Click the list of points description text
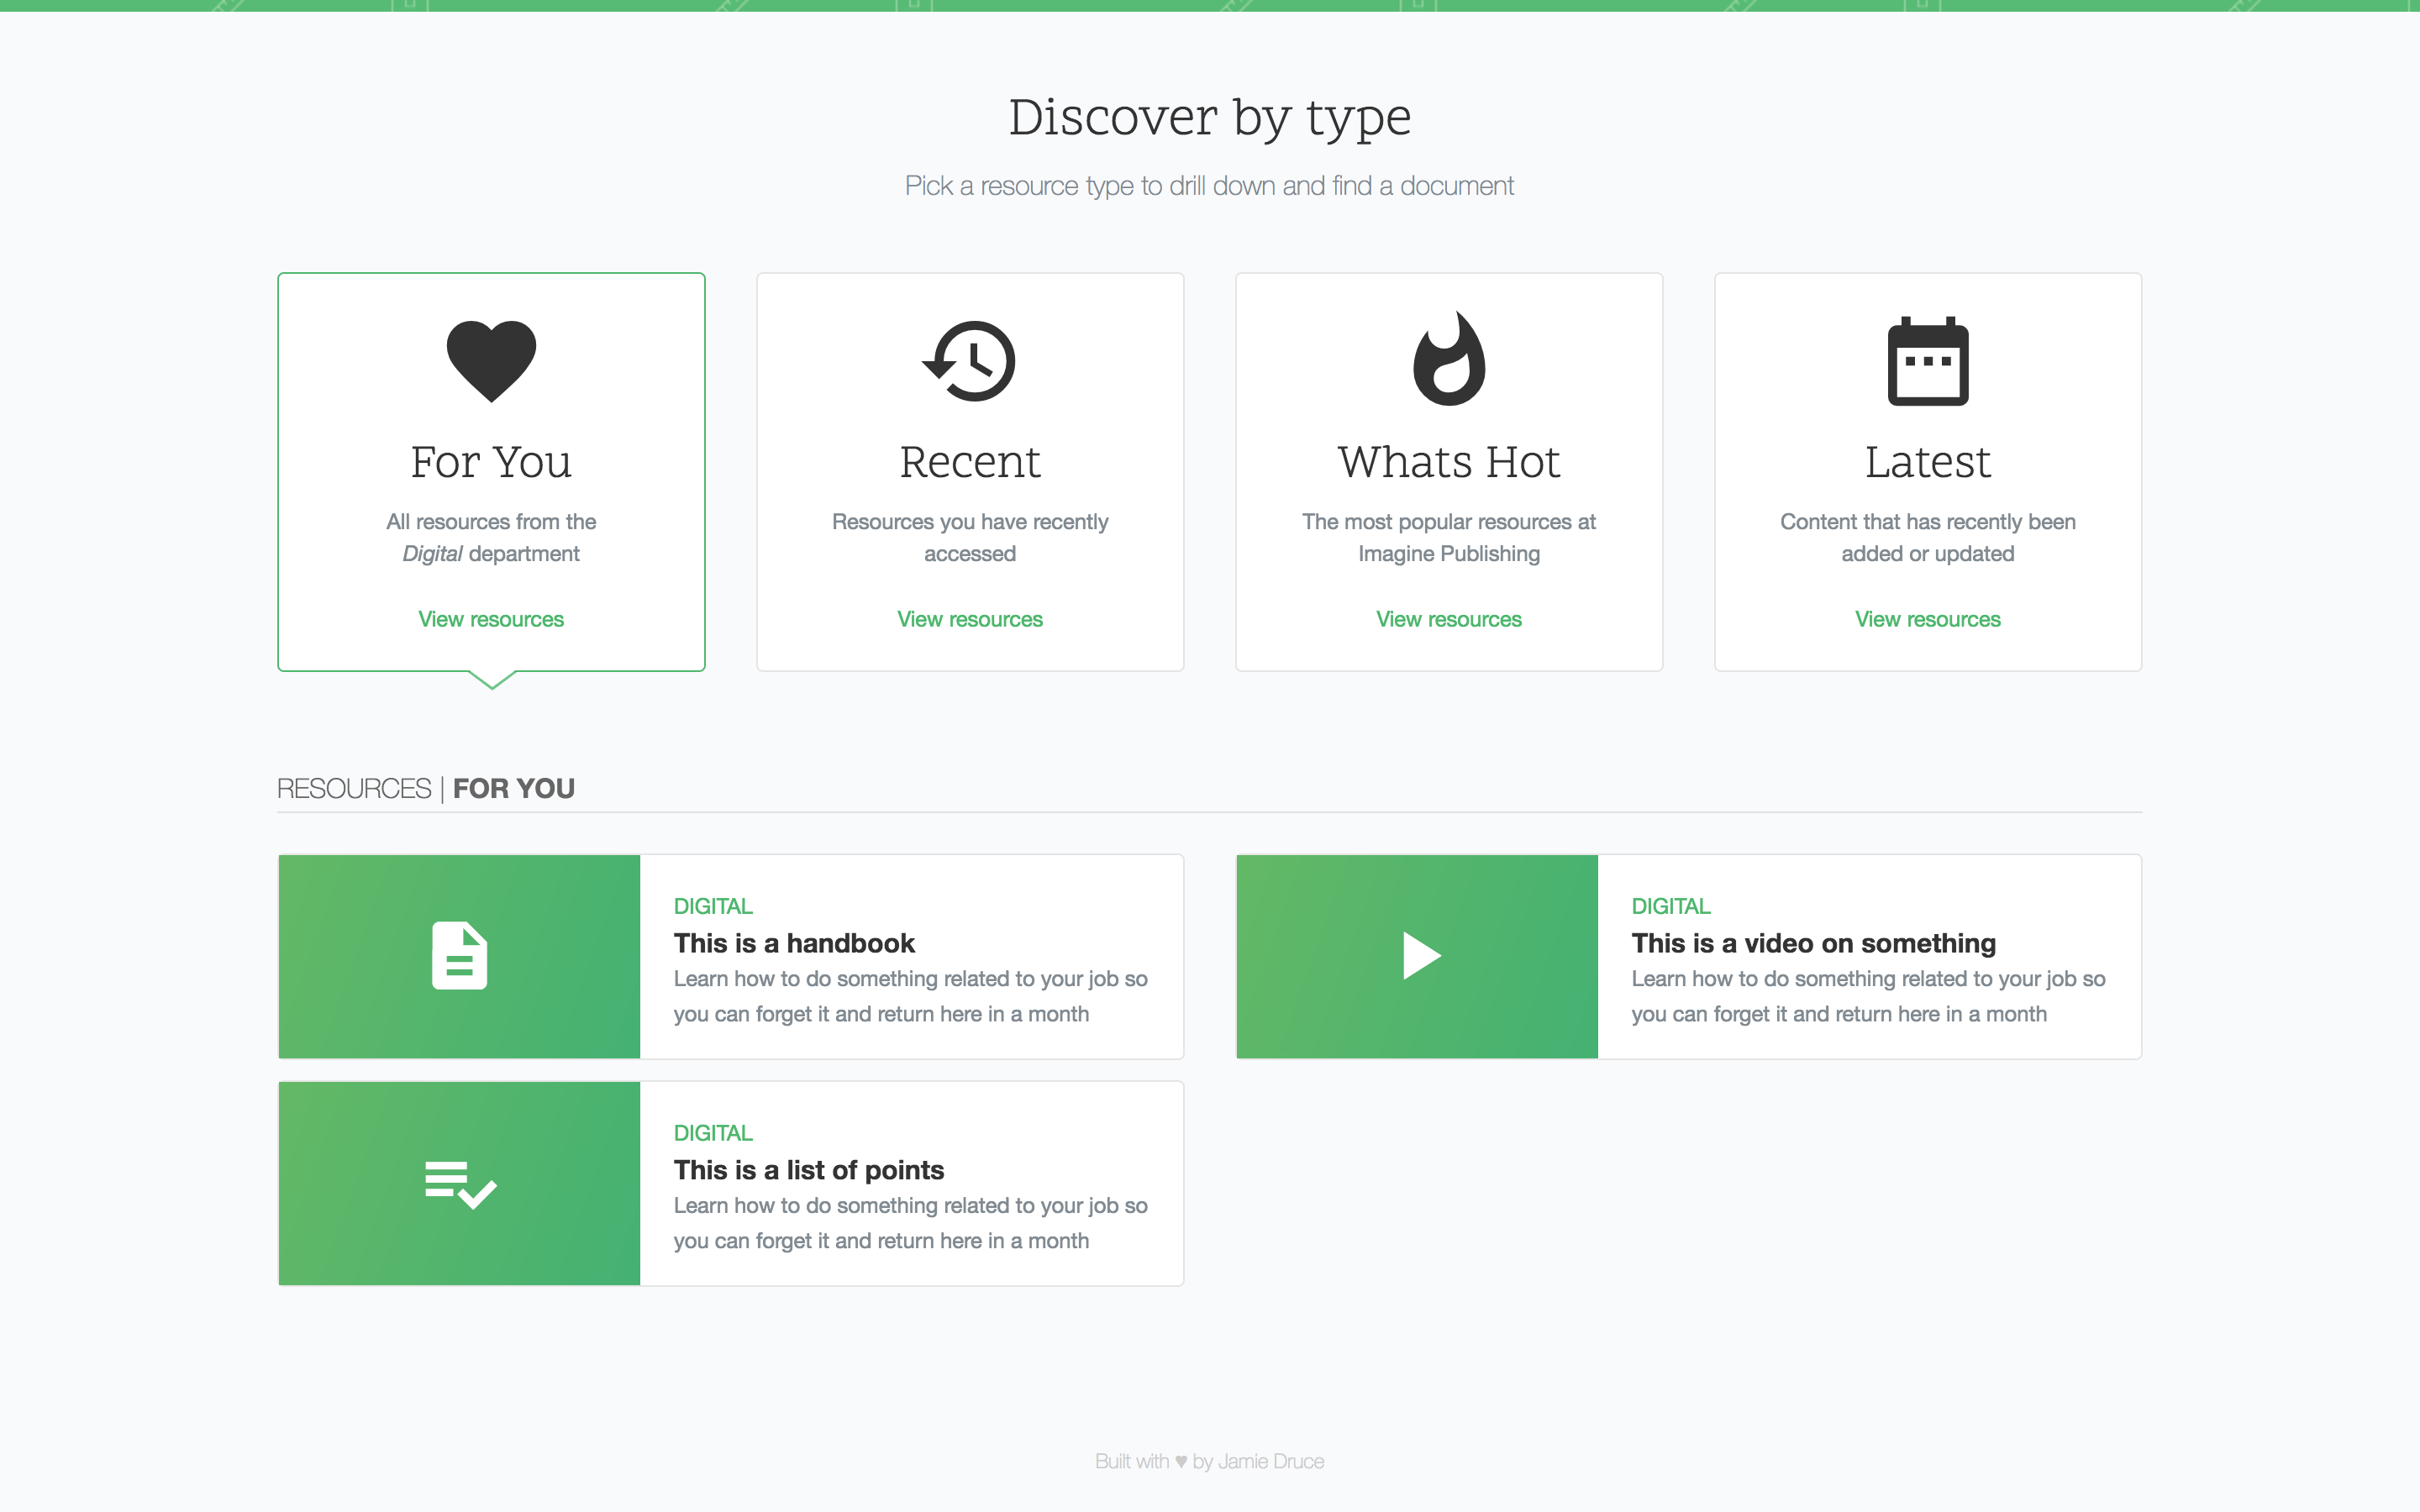 coord(910,1223)
